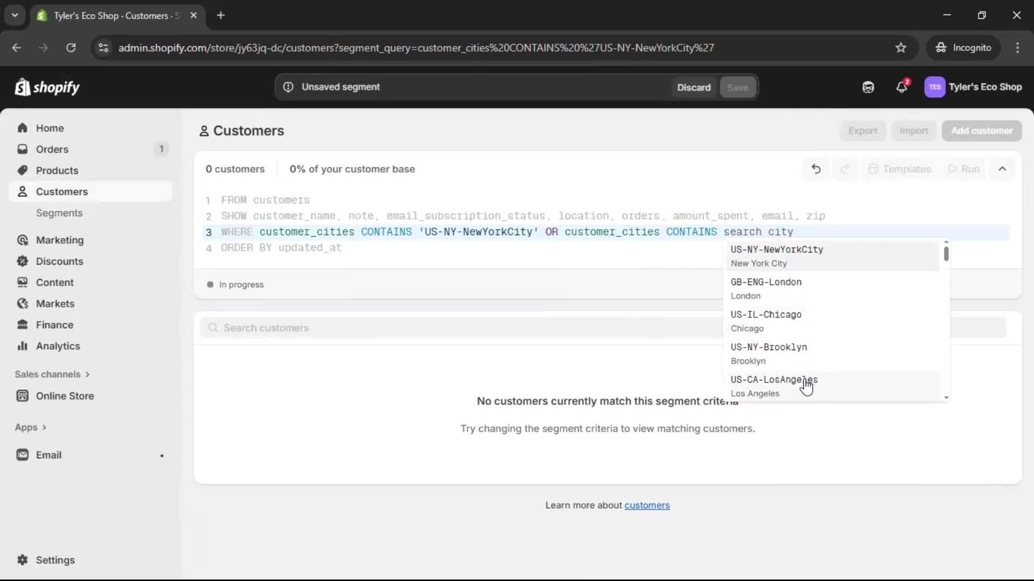
Task: Expand the Apps section
Action: 31,427
